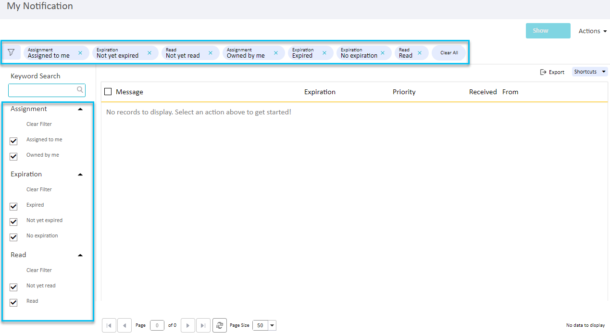The height and width of the screenshot is (334, 610).
Task: Click inside the Page number field
Action: (157, 325)
